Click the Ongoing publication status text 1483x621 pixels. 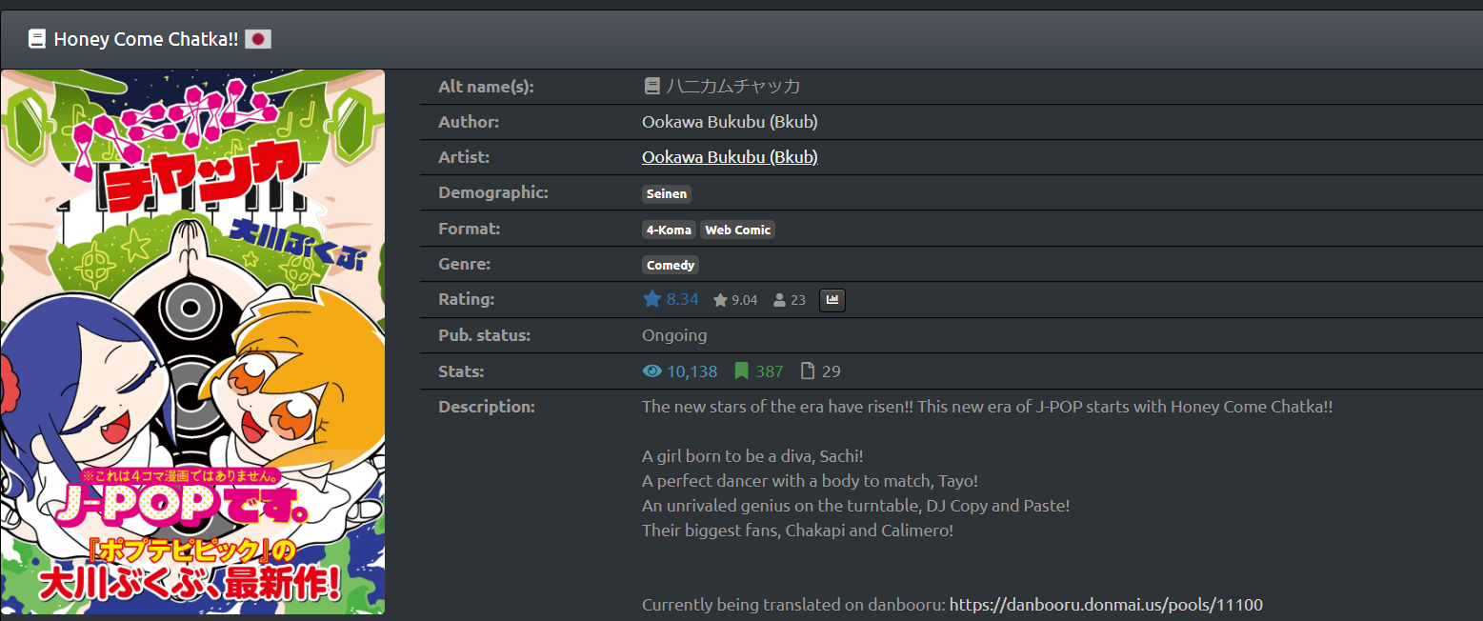point(674,335)
